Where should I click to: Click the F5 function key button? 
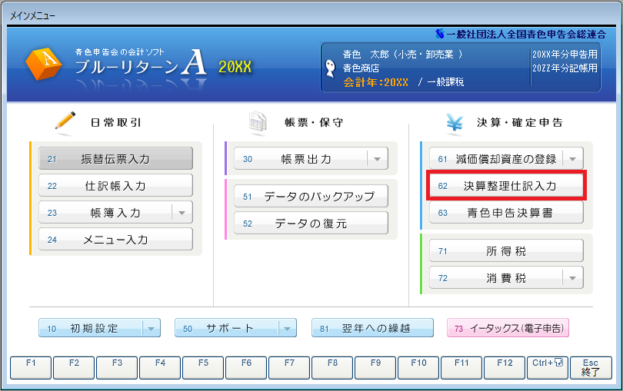tap(203, 368)
